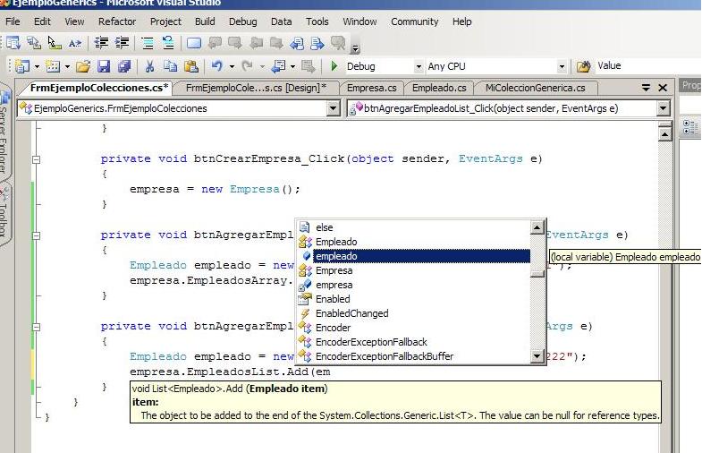This screenshot has width=702, height=453.
Task: Paste from clipboard using Paste icon
Action: pos(191,66)
